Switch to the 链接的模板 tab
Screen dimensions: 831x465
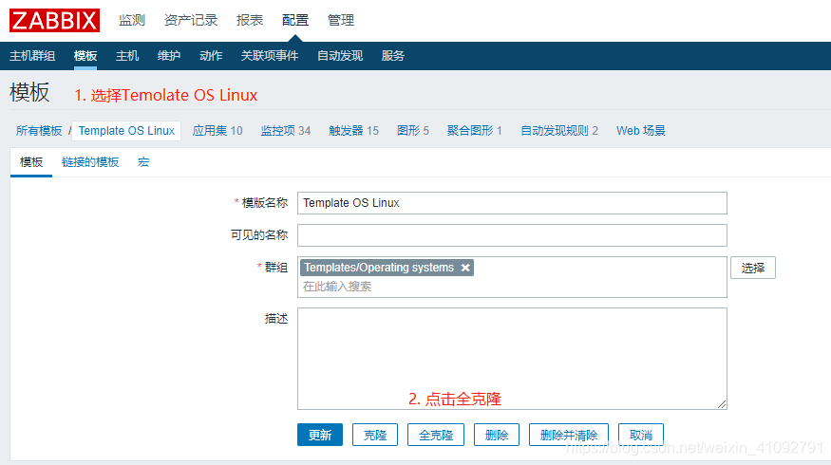pyautogui.click(x=90, y=162)
